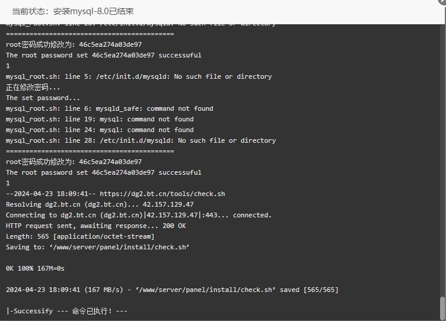Click the final 'Successify --- 命令已执行' line
Screen dimensions: 446x321
[x=66, y=311]
